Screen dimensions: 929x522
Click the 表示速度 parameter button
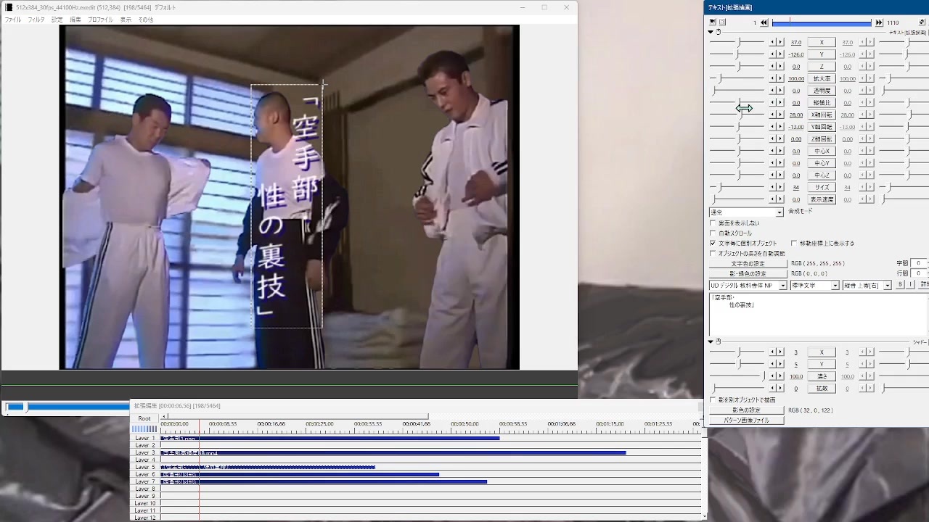[822, 199]
